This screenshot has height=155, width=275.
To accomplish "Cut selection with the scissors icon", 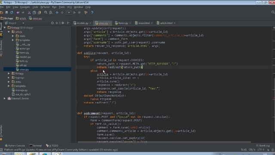I will (29, 12).
